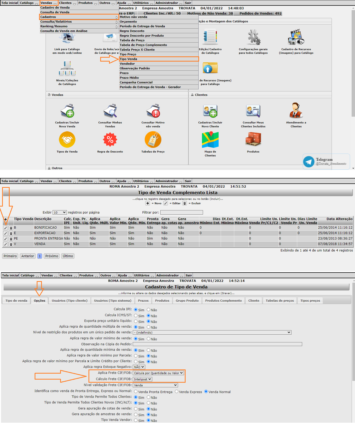Click the plus icon in table header
The width and height of the screenshot is (355, 424).
[x=5, y=220]
